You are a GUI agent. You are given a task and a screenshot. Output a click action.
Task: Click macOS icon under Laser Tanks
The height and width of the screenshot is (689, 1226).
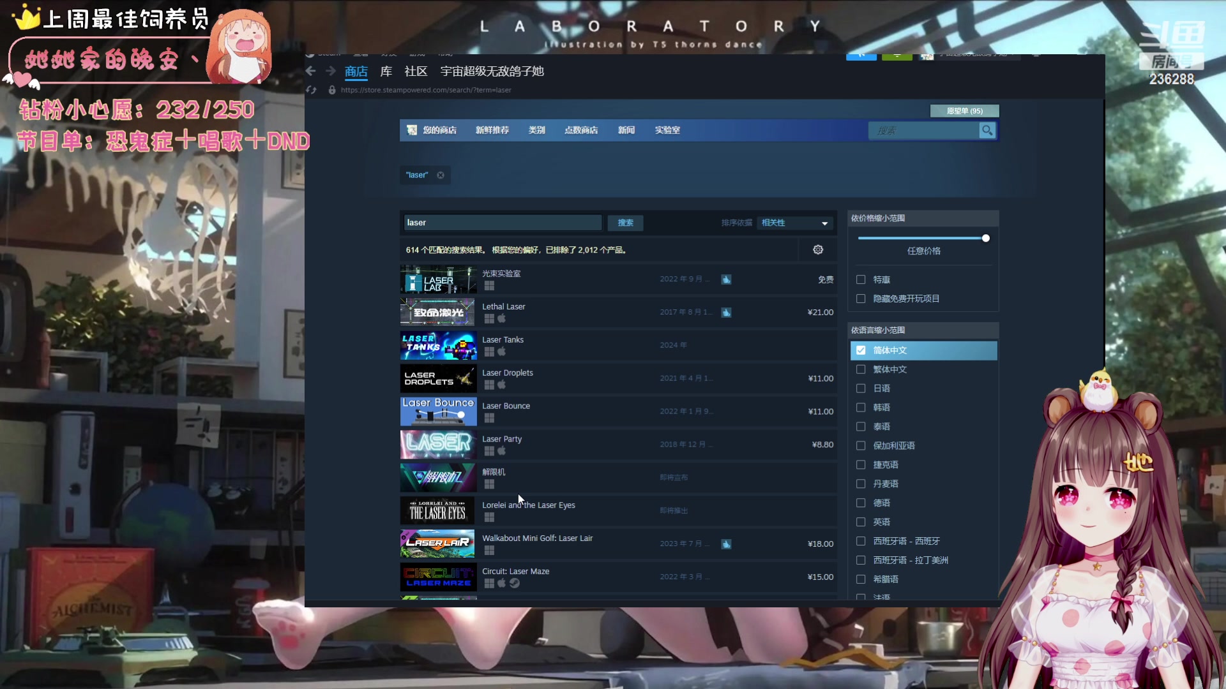coord(502,352)
